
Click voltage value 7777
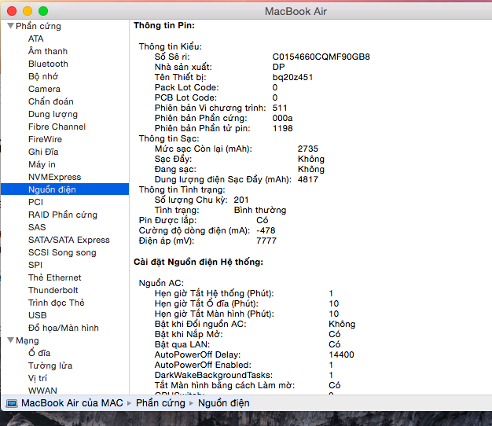266,241
